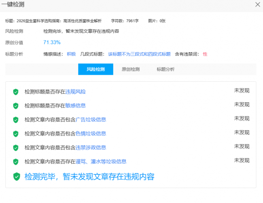This screenshot has width=263, height=203.
Task: Click the green shield beside 违禁涉政信息 row
Action: [16, 148]
